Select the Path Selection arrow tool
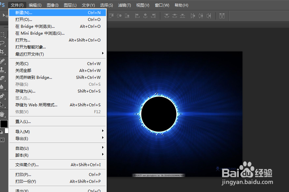This screenshot has width=289, height=192. point(2,105)
